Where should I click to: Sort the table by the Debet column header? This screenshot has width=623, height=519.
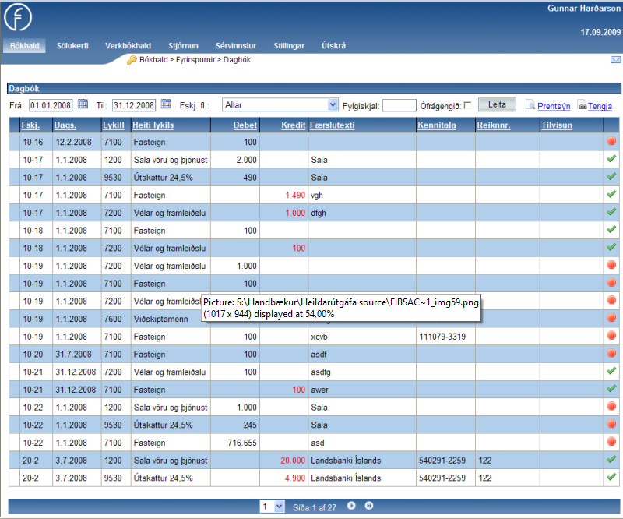tap(245, 125)
